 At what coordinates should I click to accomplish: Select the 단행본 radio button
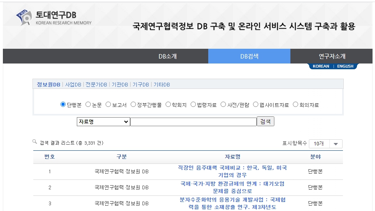(x=63, y=104)
